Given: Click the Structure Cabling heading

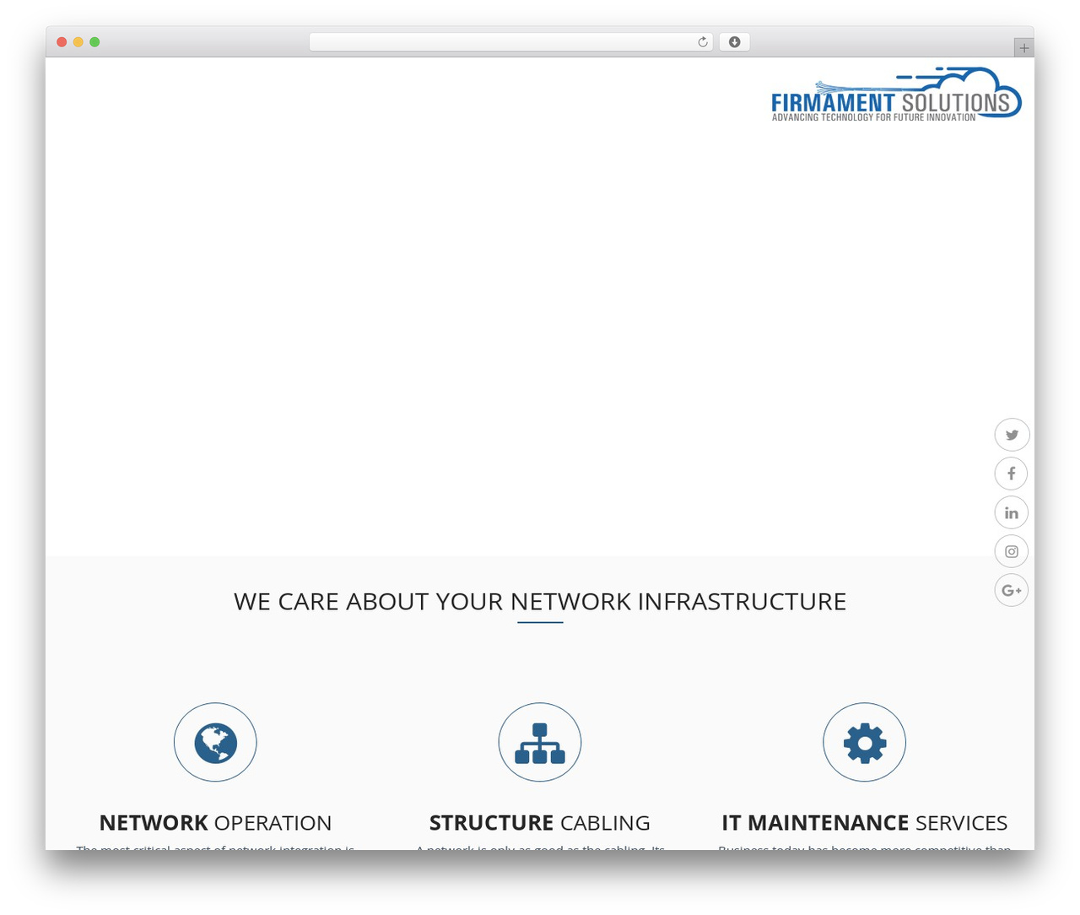Looking at the screenshot, I should [x=540, y=823].
